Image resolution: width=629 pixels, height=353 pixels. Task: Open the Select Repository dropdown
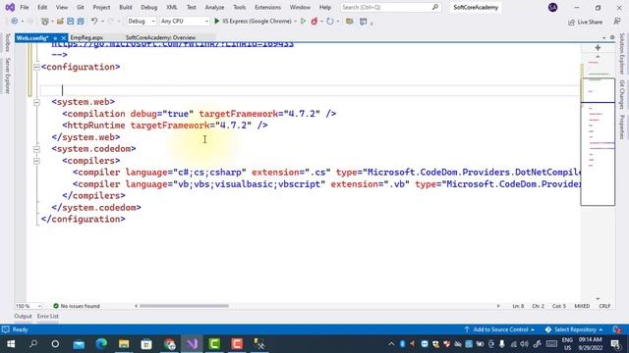tap(574, 329)
